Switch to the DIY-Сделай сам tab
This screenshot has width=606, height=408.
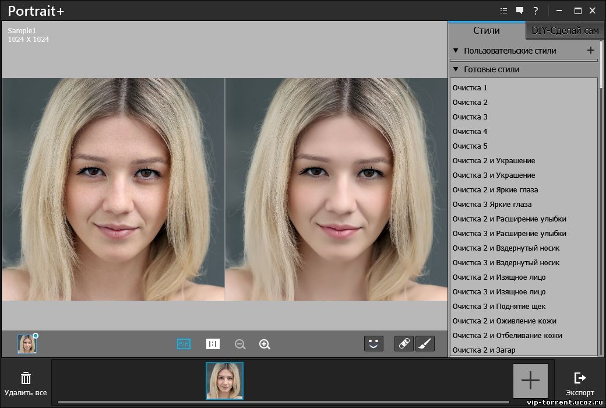565,30
